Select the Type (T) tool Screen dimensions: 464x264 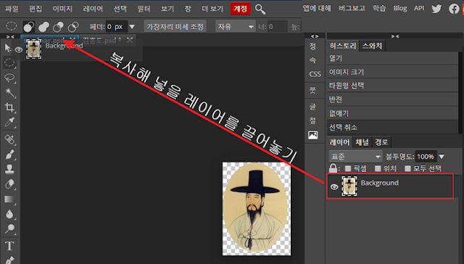click(x=9, y=246)
